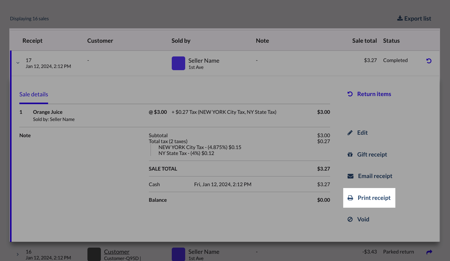
Task: Click the pencil icon next to Edit
Action: pyautogui.click(x=350, y=133)
